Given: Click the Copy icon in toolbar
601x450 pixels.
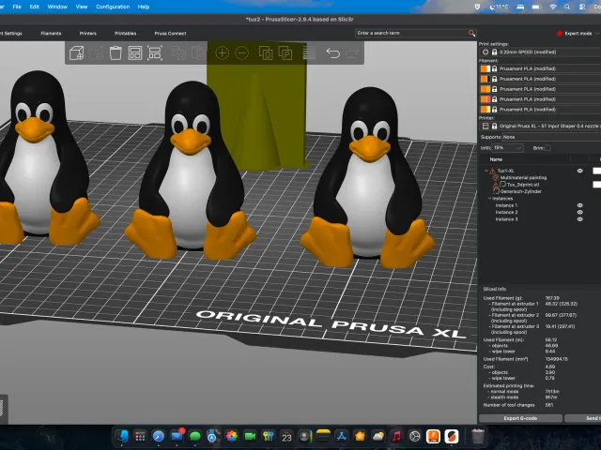Looking at the screenshot, I should (178, 53).
